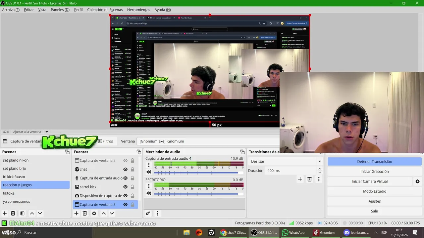Open File Explorer from taskbar
Screen dimensions: 424x238
pyautogui.click(x=186, y=233)
